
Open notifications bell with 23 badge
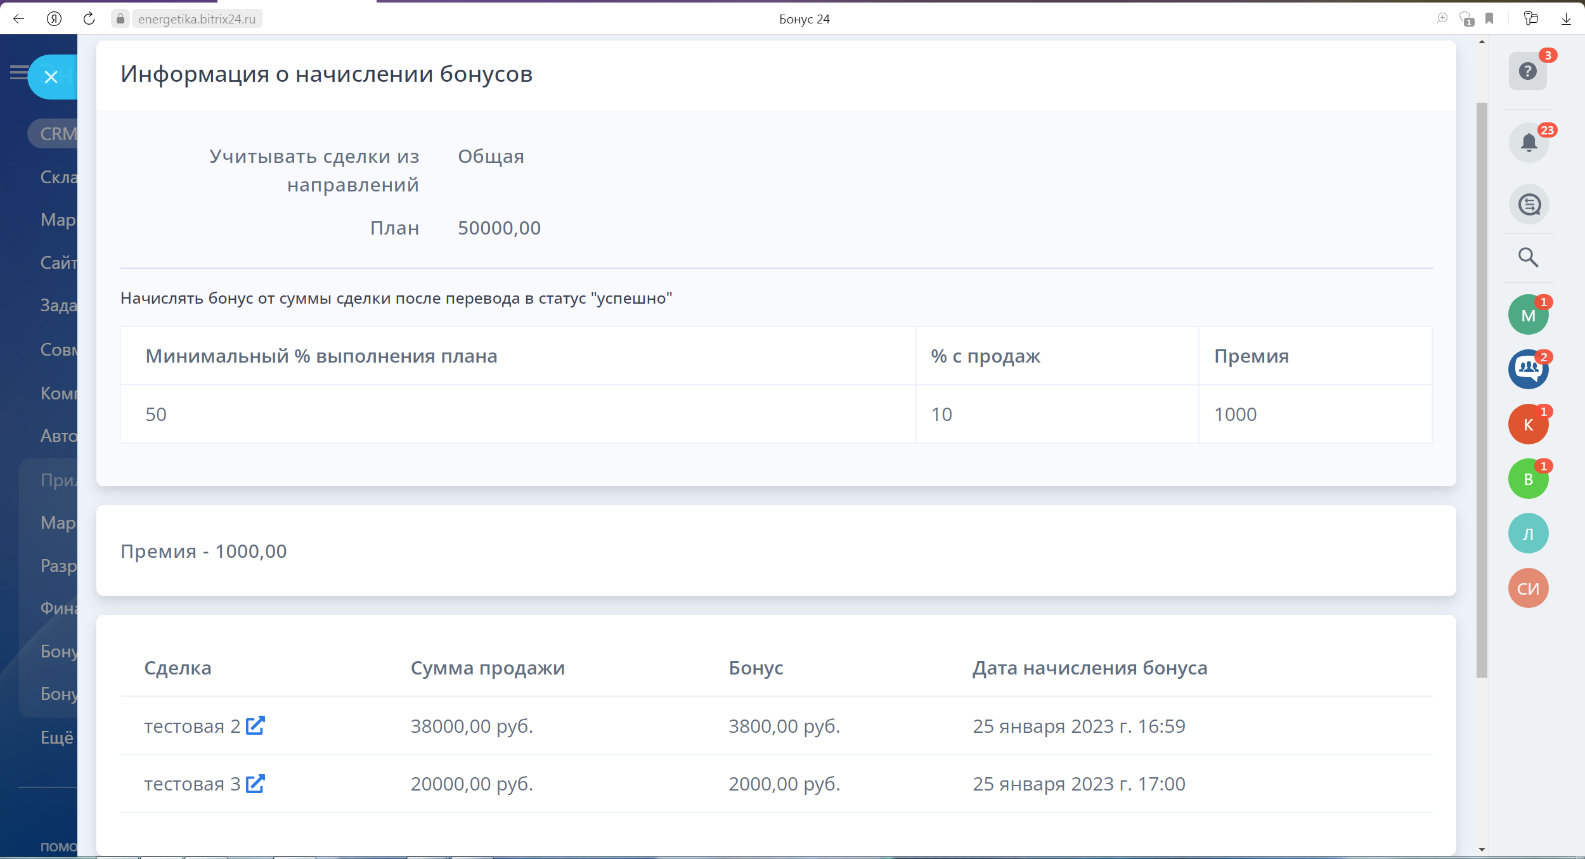1529,143
